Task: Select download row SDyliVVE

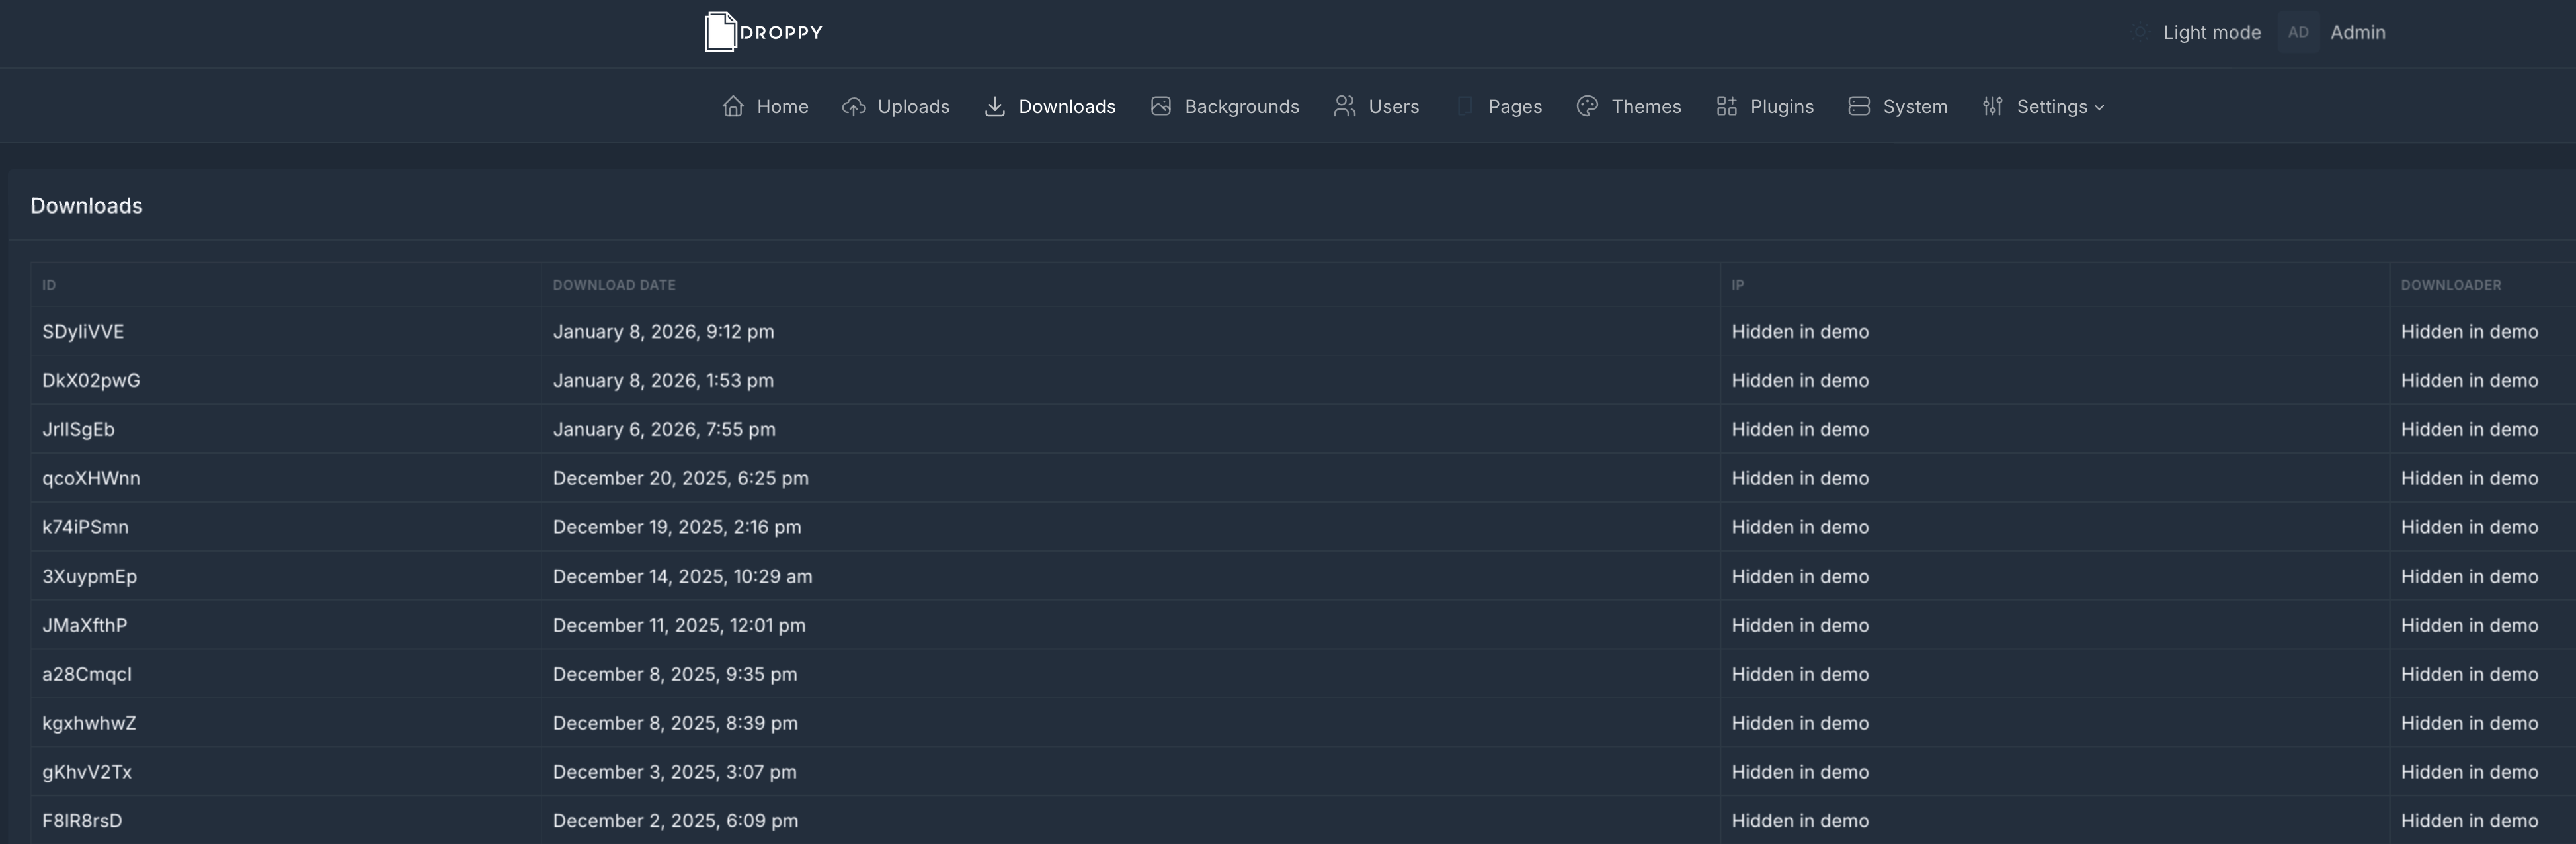Action: pyautogui.click(x=83, y=331)
